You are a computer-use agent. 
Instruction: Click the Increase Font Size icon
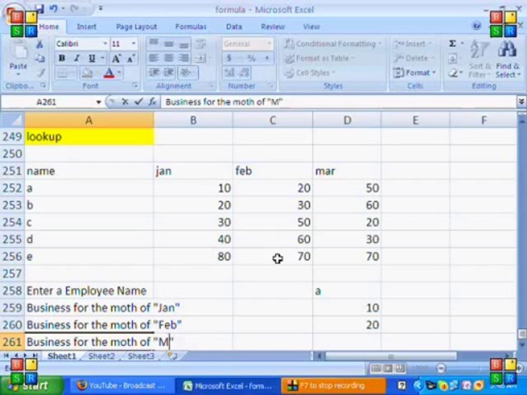(x=116, y=58)
